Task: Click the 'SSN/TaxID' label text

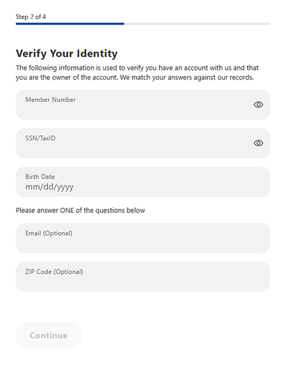Action: pos(40,138)
